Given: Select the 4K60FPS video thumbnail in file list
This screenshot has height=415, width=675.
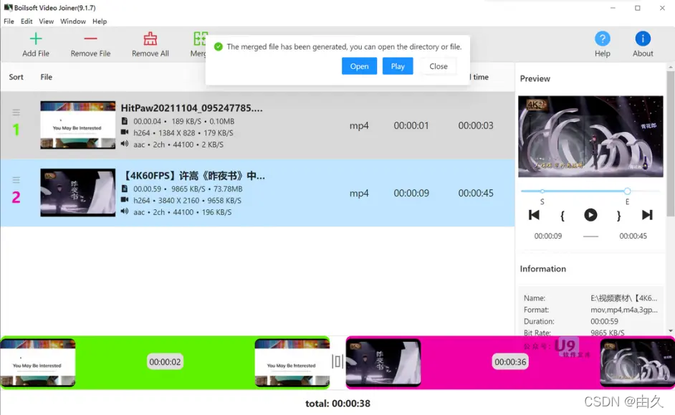Looking at the screenshot, I should coord(78,192).
